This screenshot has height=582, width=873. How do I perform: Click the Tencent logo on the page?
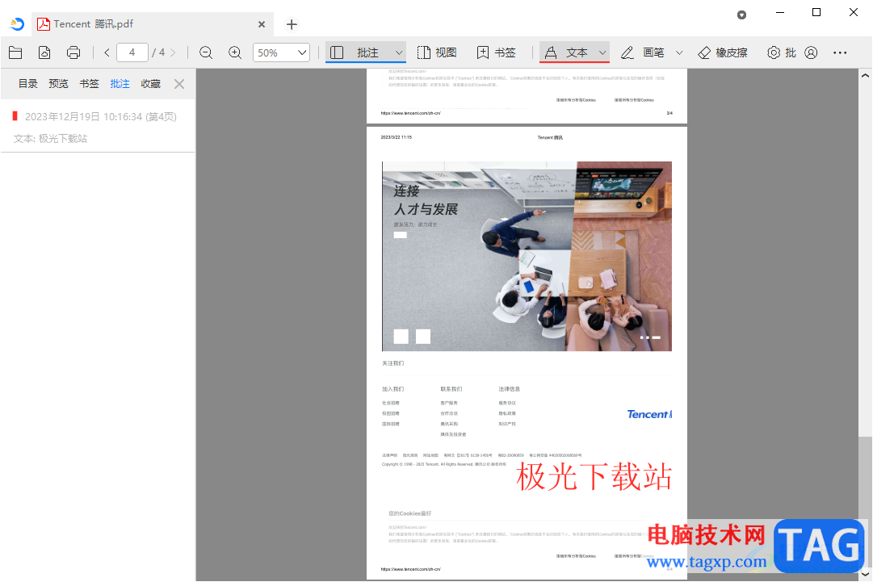(649, 415)
